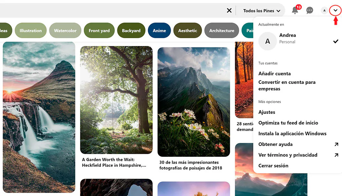The image size is (342, 196).
Task: Select the Backyard filter chip
Action: pyautogui.click(x=131, y=31)
